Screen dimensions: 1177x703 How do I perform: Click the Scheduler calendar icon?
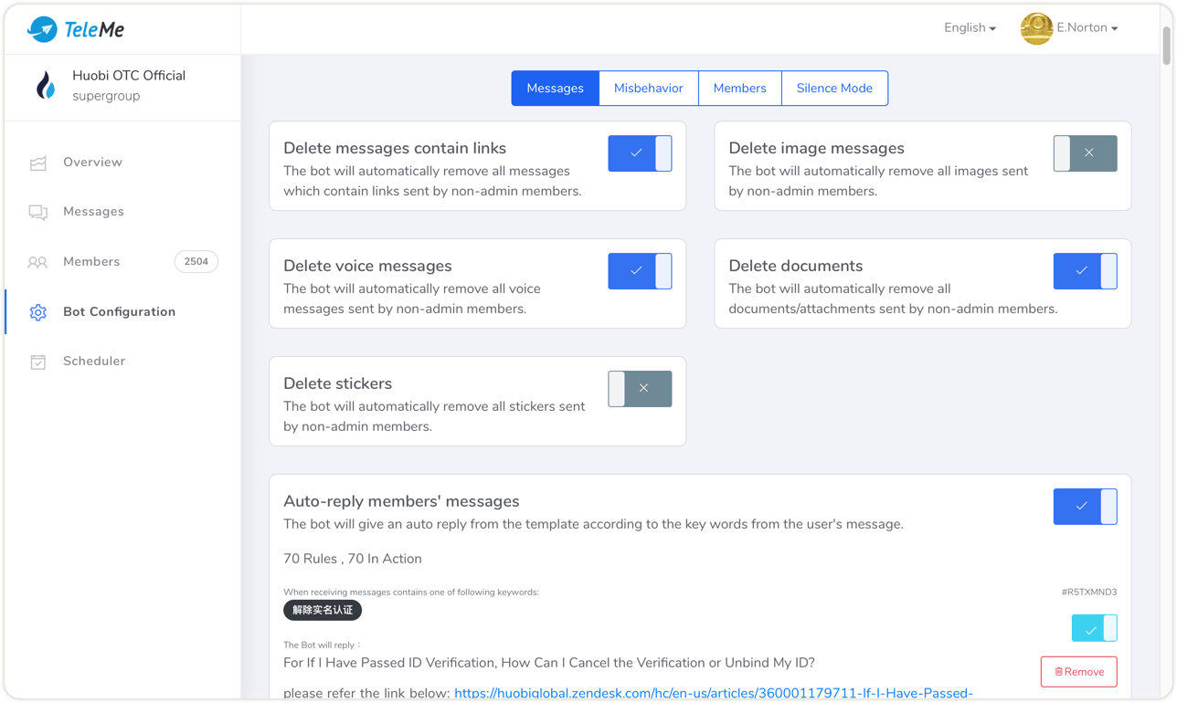tap(37, 362)
